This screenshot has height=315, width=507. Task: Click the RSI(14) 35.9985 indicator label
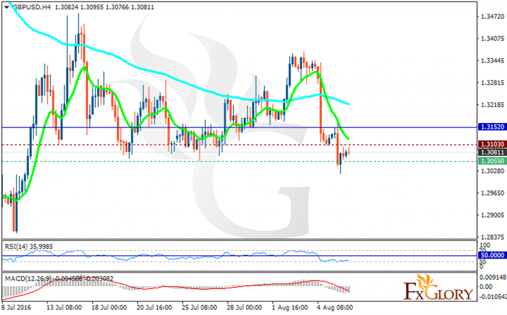point(29,247)
